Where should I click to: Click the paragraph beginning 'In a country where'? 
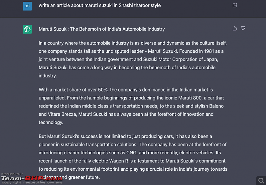click(x=133, y=59)
